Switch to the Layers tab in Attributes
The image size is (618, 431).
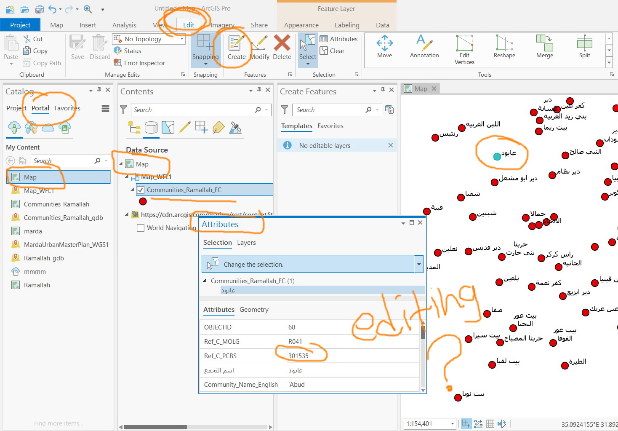tap(246, 243)
